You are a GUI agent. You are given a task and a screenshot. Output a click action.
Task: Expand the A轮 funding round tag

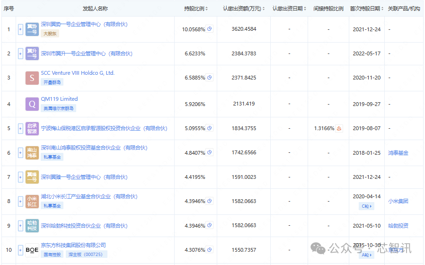pyautogui.click(x=366, y=255)
